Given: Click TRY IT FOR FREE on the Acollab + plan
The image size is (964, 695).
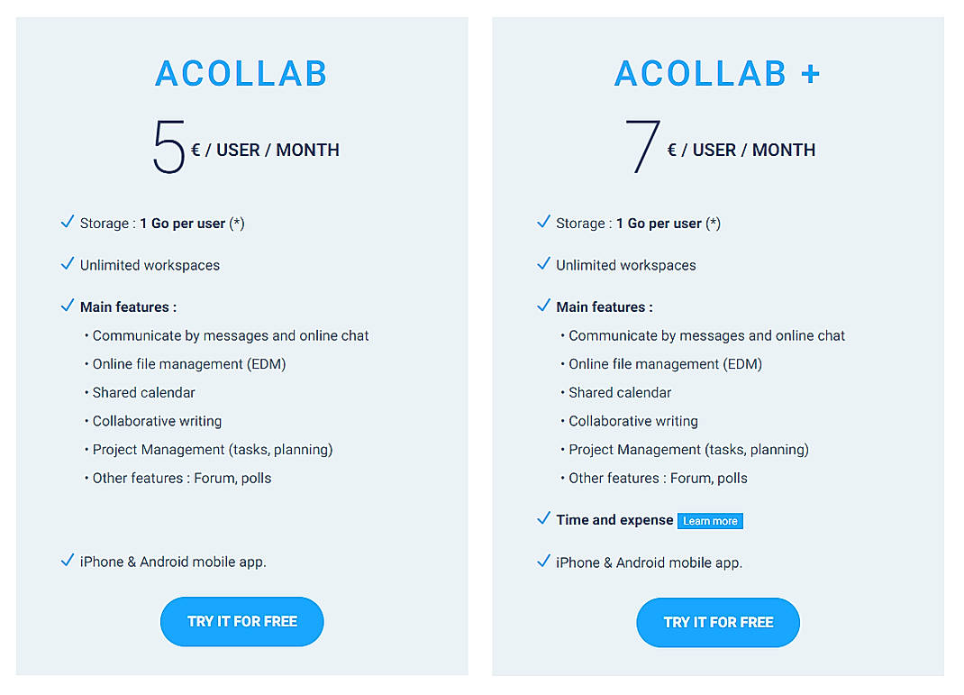Looking at the screenshot, I should (x=717, y=622).
